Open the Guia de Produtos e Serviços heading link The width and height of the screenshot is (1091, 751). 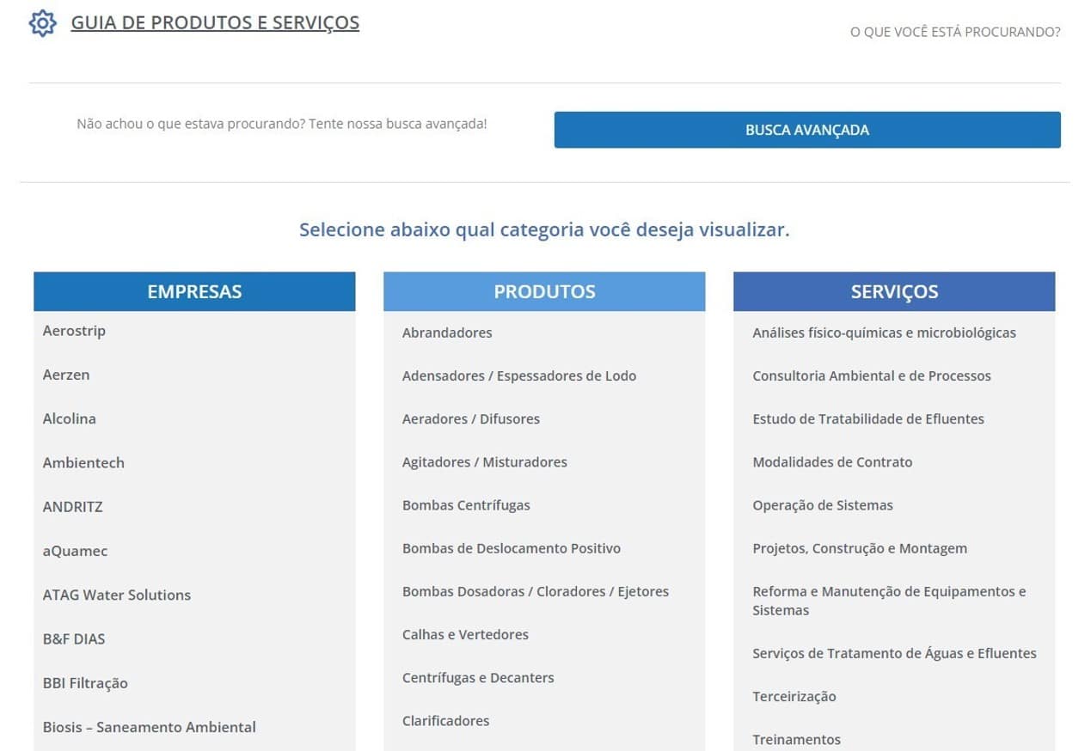click(x=215, y=23)
